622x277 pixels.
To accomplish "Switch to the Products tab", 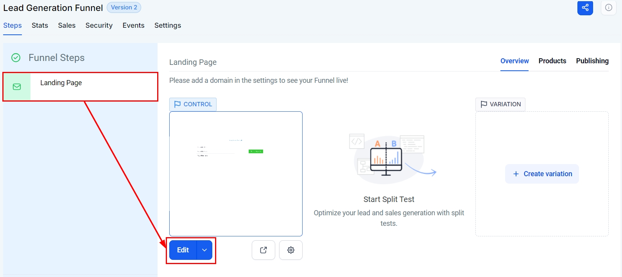I will [x=552, y=61].
